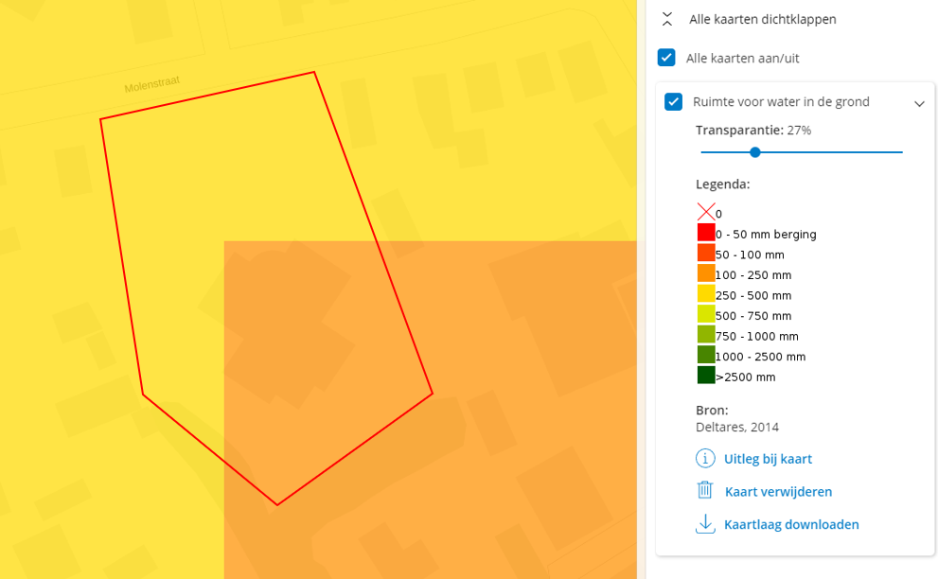Image resolution: width=938 pixels, height=579 pixels.
Task: Click the dark green '>2500 mm' swatch
Action: [706, 375]
